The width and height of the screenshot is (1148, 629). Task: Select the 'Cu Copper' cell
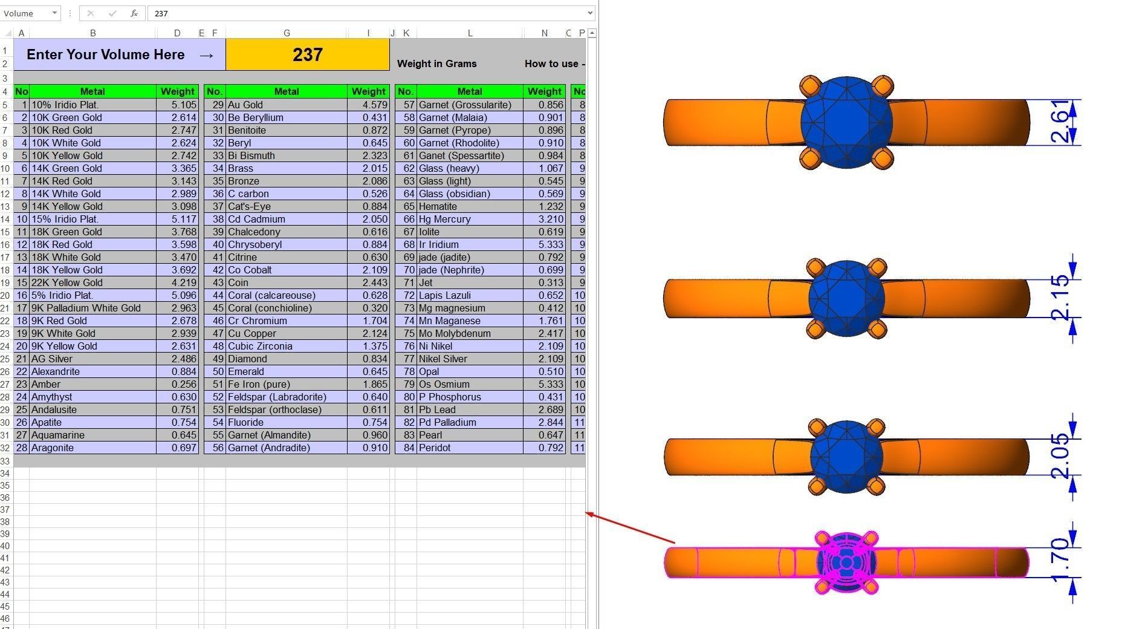(x=287, y=333)
